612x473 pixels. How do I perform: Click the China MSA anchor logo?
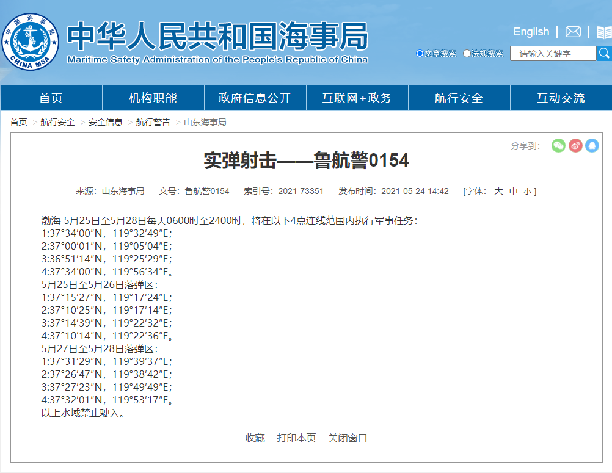coord(31,42)
